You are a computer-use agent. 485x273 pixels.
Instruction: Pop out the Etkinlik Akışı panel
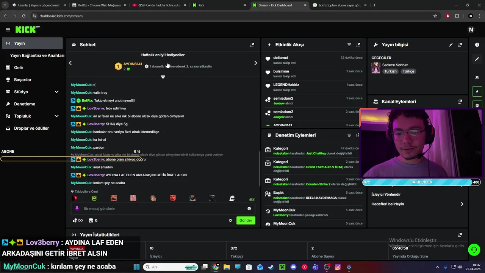tap(358, 45)
